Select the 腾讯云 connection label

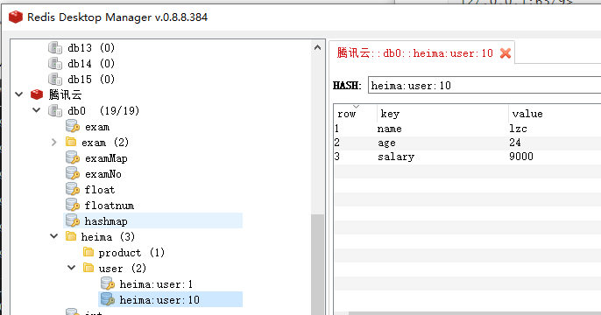[x=65, y=94]
